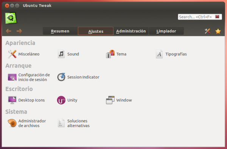The width and height of the screenshot is (227, 149).
Task: Click the Tipografías label
Action: click(x=176, y=54)
